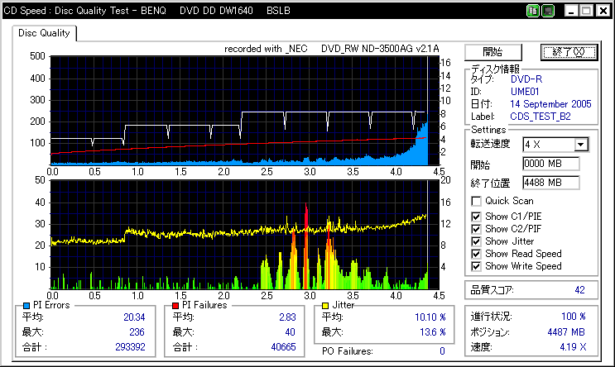This screenshot has height=367, width=615.
Task: Click the blue PI Errors legend swatch
Action: pyautogui.click(x=26, y=306)
